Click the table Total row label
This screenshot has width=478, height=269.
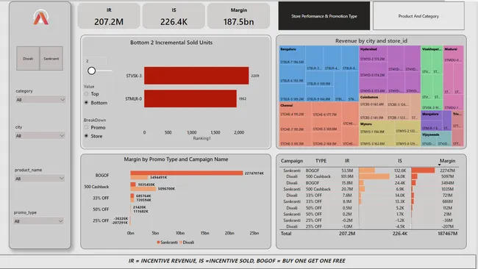286,234
